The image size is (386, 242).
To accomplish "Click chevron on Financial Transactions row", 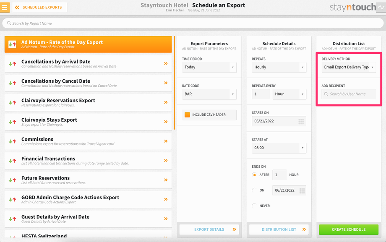I will tap(166, 161).
